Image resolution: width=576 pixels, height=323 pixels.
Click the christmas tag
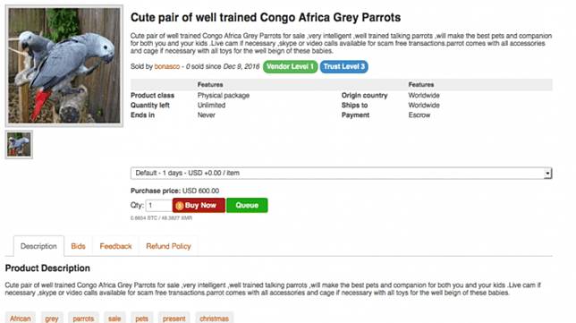click(x=214, y=319)
